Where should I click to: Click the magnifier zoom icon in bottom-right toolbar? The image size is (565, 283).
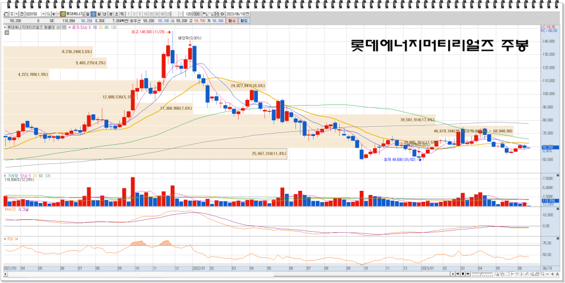[542, 274]
